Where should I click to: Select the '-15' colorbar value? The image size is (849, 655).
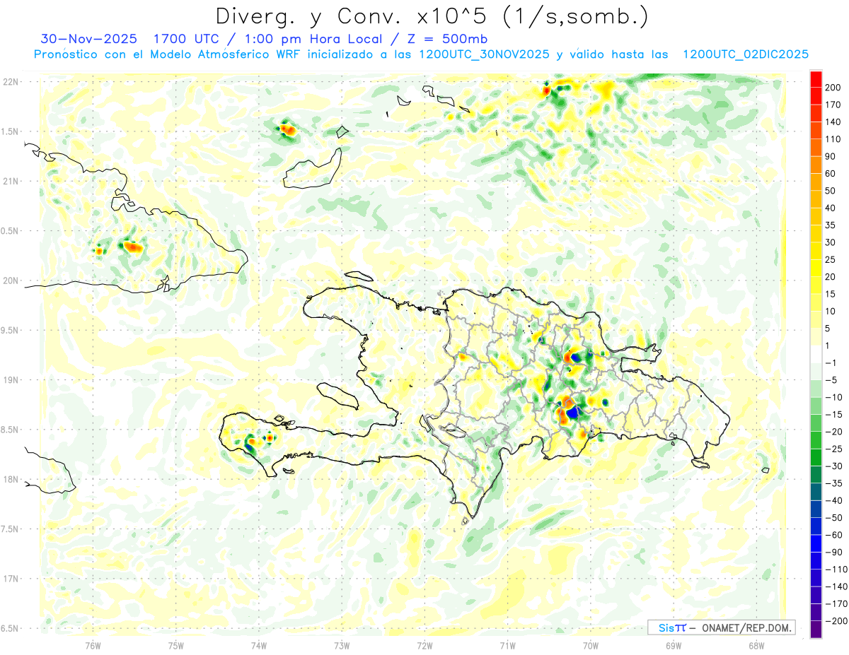tap(835, 414)
